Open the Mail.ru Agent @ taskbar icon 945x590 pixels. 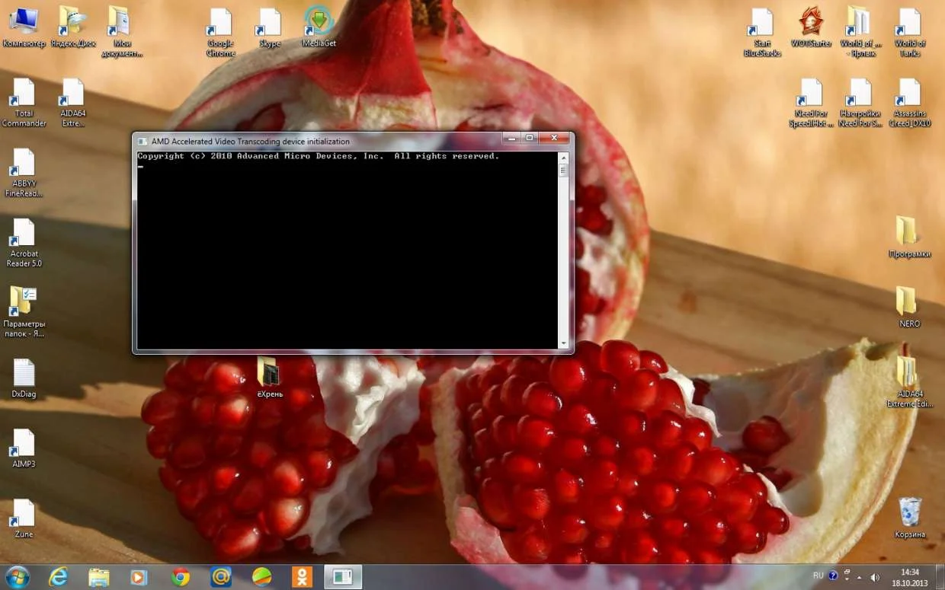221,576
